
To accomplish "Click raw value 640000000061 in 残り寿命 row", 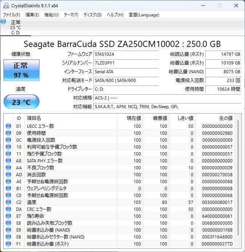I will [x=217, y=216].
